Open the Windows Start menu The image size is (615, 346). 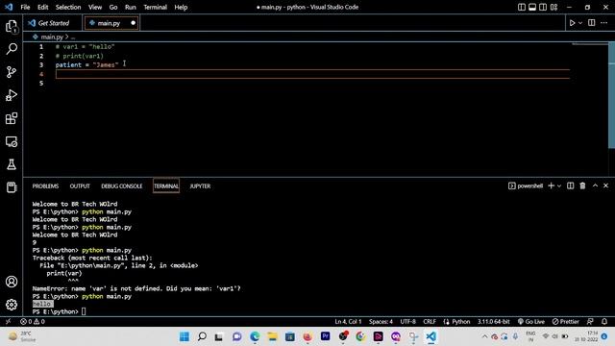point(184,336)
